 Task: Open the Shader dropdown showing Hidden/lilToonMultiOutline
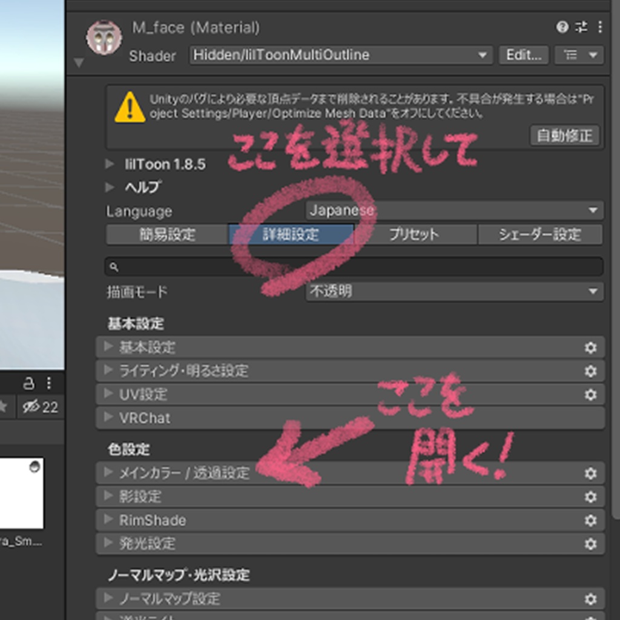(x=339, y=55)
